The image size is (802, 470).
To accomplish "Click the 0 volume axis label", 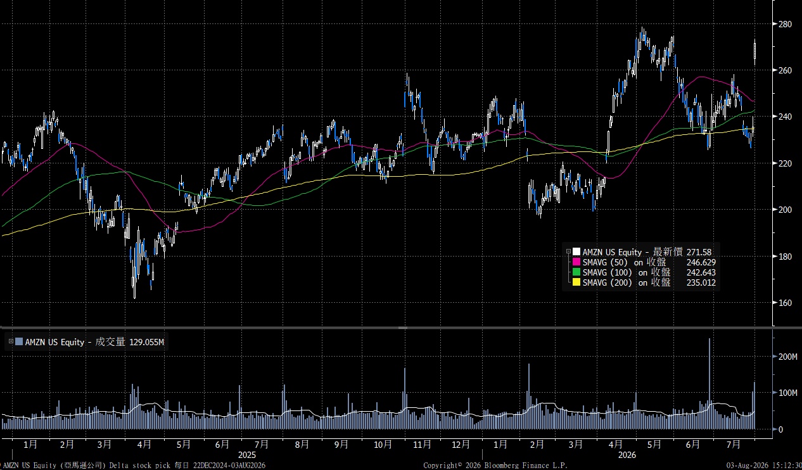I will tap(781, 429).
